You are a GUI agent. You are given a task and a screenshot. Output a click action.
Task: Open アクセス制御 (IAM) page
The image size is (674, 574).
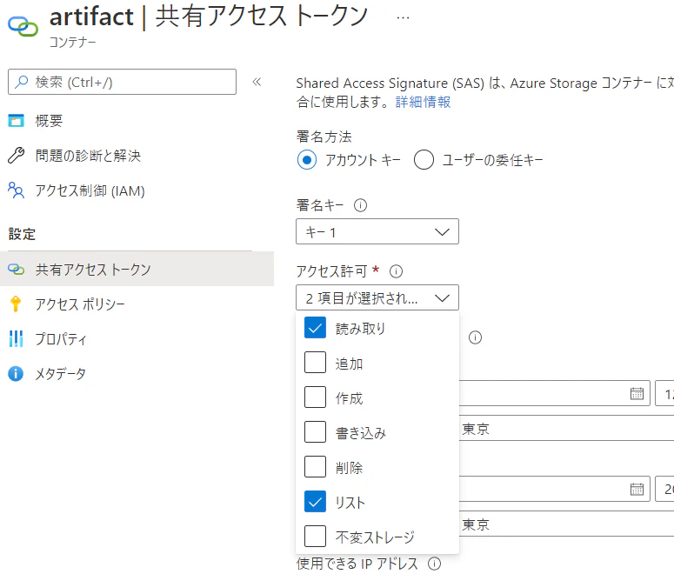(x=90, y=190)
